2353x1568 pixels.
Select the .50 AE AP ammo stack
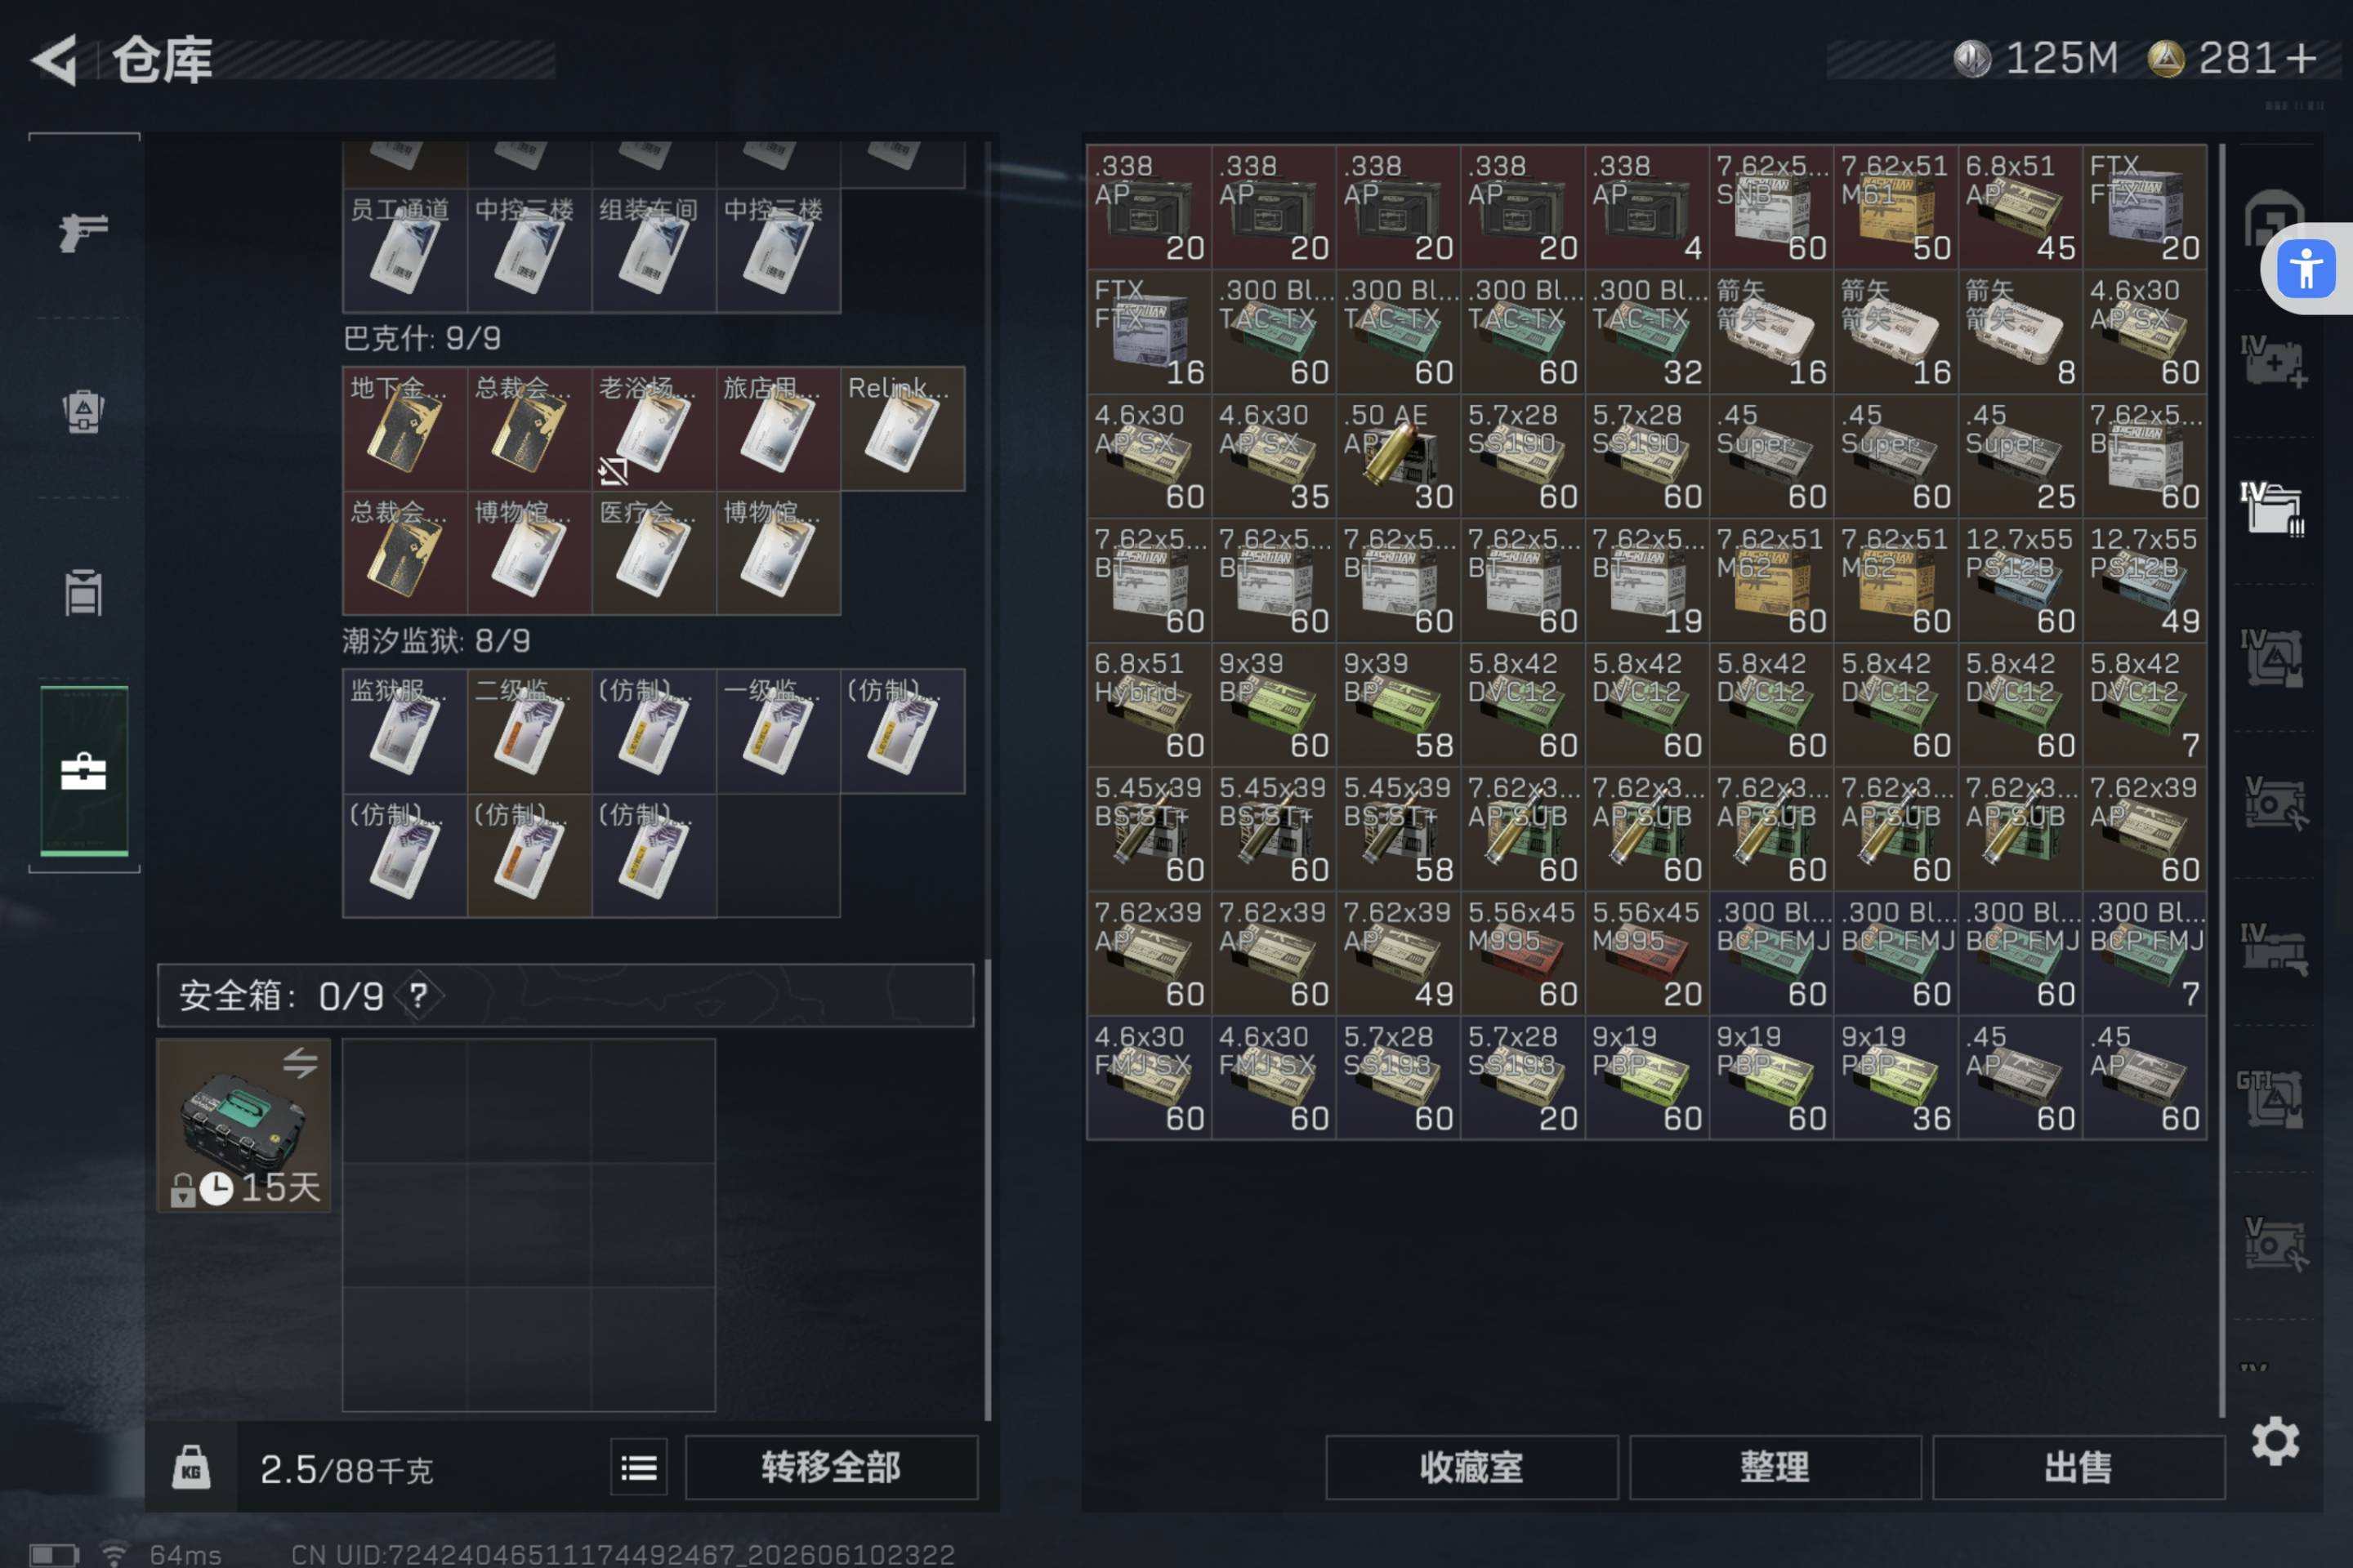coord(1399,456)
